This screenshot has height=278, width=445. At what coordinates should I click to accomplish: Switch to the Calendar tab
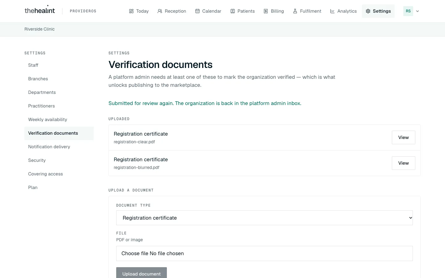[x=208, y=11]
